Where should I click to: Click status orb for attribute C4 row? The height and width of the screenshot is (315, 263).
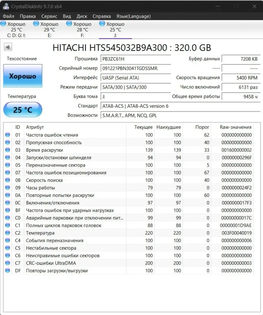pos(8,240)
